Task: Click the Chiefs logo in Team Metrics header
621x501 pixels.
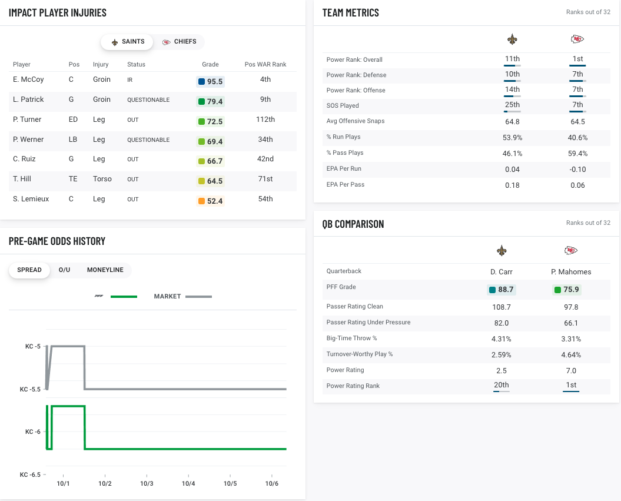Action: coord(577,39)
